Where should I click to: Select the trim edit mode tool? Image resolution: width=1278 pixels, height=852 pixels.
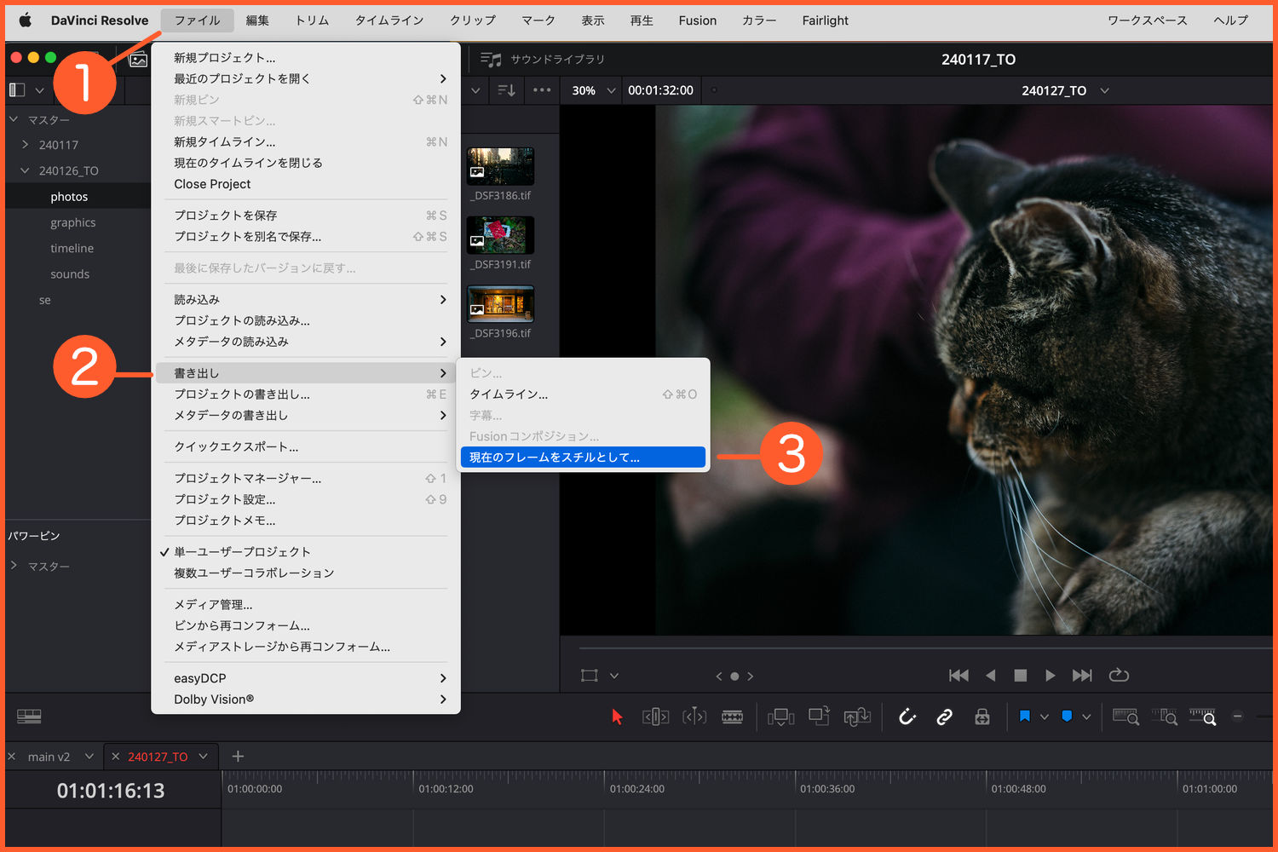point(655,717)
